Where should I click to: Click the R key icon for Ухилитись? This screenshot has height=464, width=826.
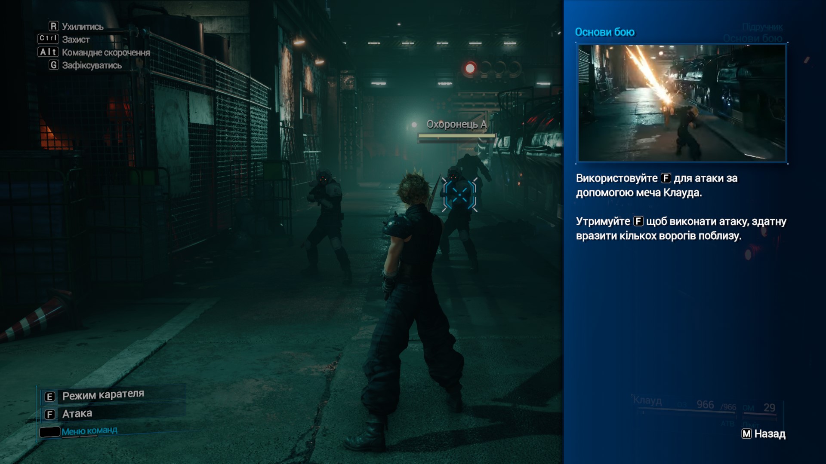53,26
